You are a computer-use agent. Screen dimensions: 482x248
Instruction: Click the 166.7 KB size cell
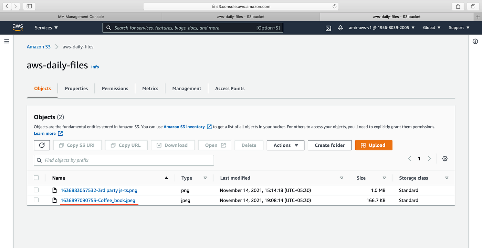[376, 200]
